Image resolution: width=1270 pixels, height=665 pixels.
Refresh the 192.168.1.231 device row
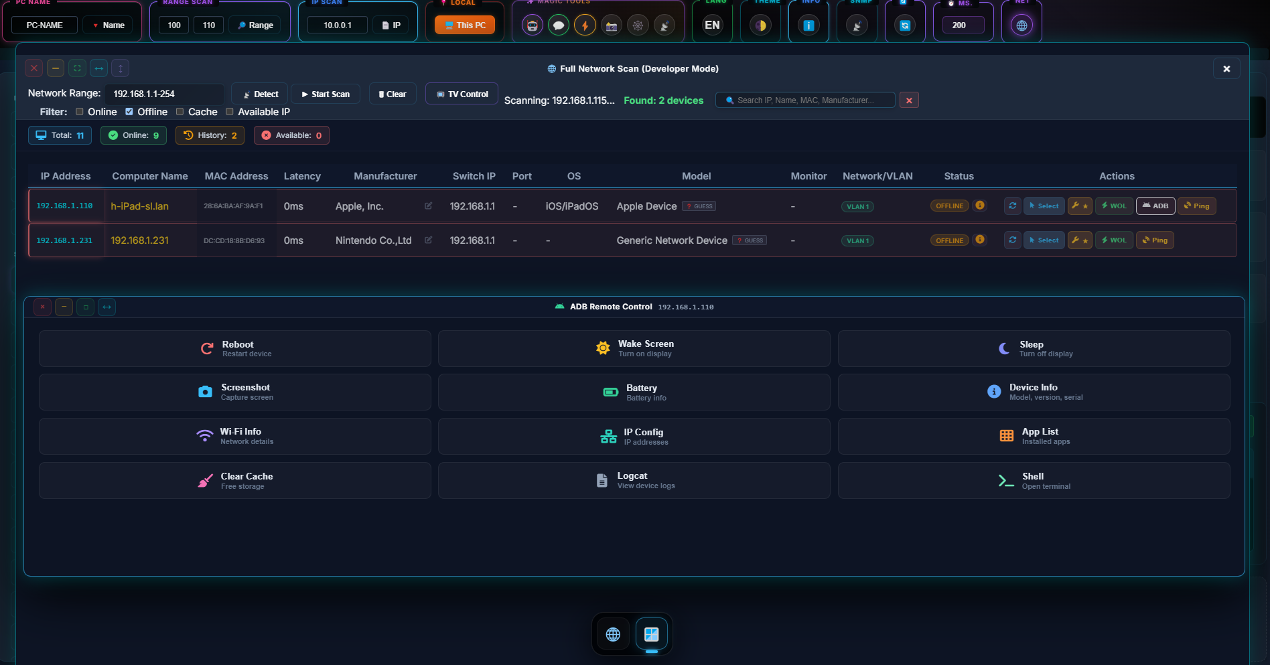[x=1013, y=240]
